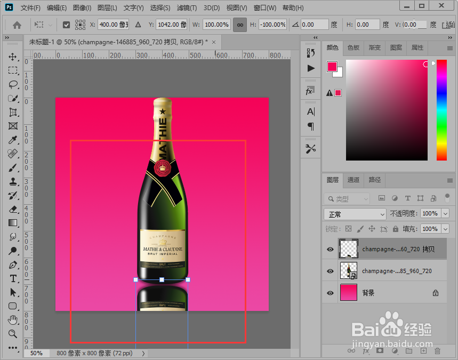
Task: Select the History Brush tool
Action: coord(13,196)
